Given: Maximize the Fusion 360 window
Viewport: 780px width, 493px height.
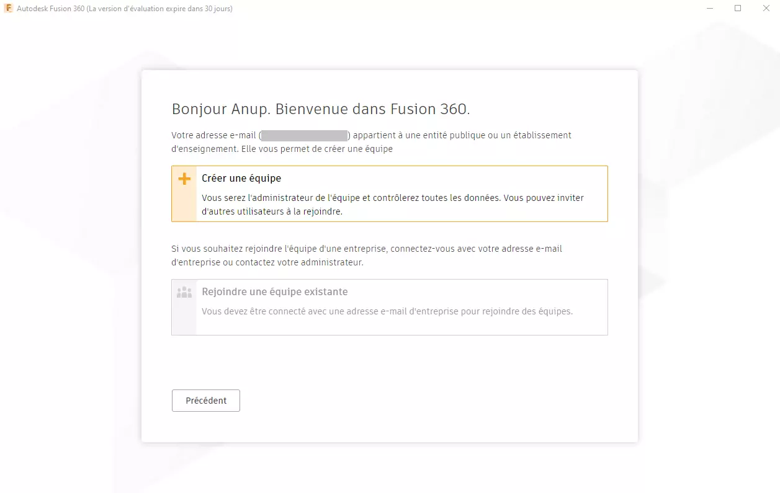Looking at the screenshot, I should click(x=738, y=9).
